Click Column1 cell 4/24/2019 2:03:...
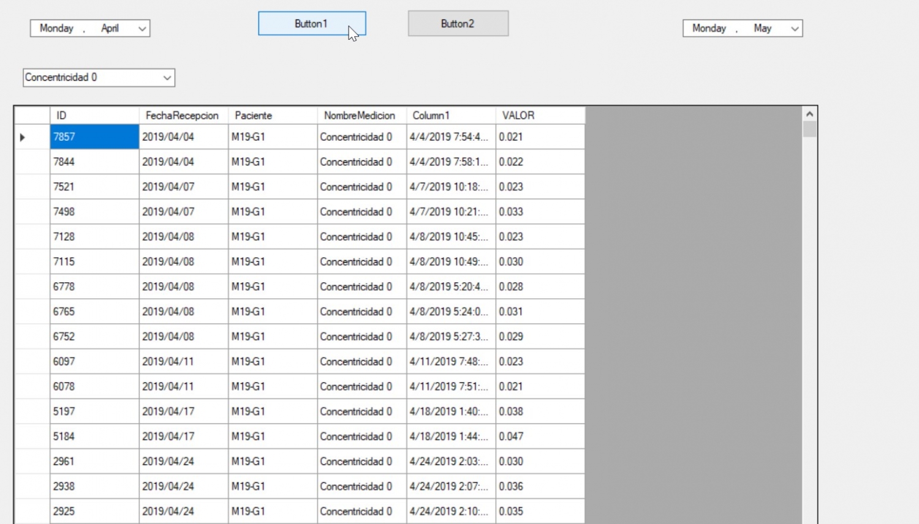 tap(451, 462)
